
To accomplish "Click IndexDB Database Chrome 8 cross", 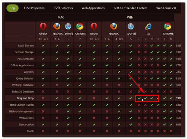I will (171, 91).
